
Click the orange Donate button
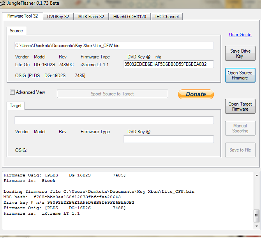[196, 94]
